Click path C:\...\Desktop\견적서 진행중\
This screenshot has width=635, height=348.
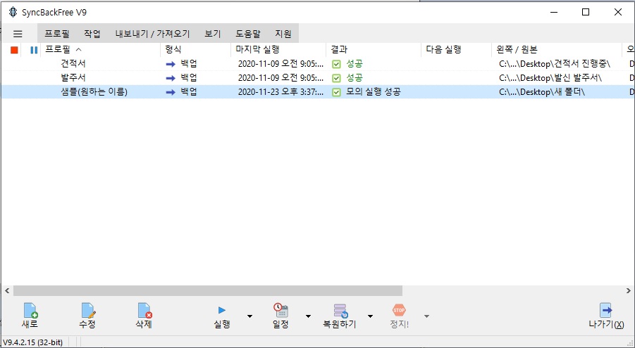tap(555, 64)
